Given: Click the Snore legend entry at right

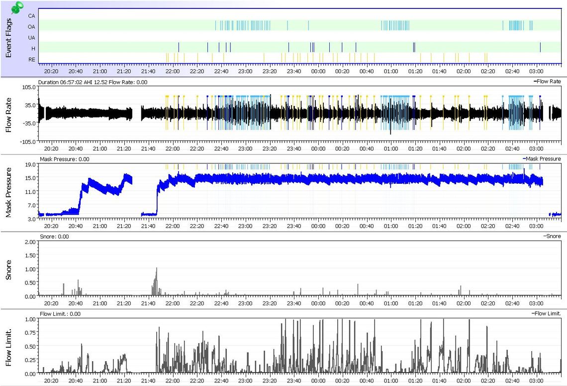Looking at the screenshot, I should coord(552,236).
